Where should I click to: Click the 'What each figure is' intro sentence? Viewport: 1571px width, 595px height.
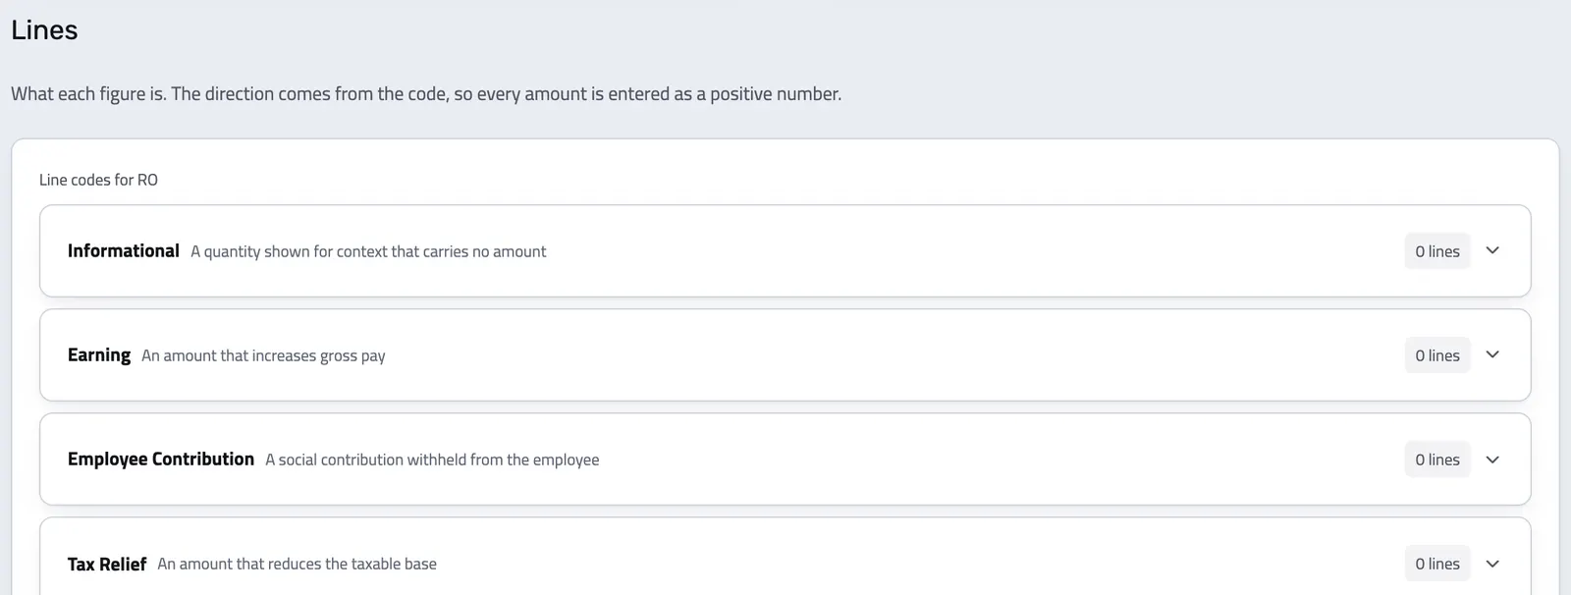(x=426, y=94)
